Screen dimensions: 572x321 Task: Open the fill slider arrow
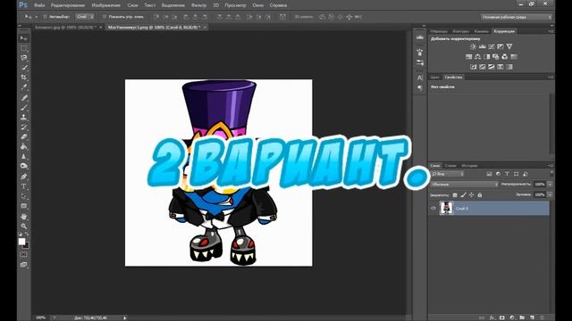click(550, 195)
